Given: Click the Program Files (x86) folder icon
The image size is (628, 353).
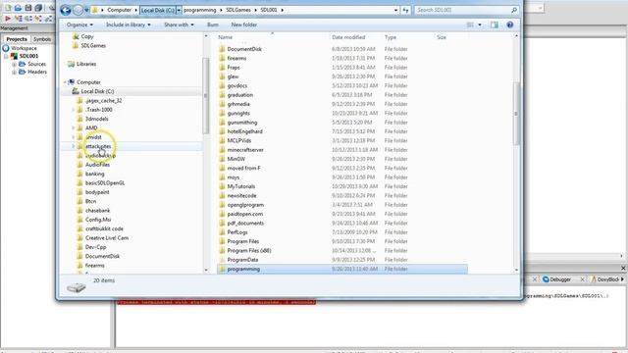Looking at the screenshot, I should (x=223, y=251).
